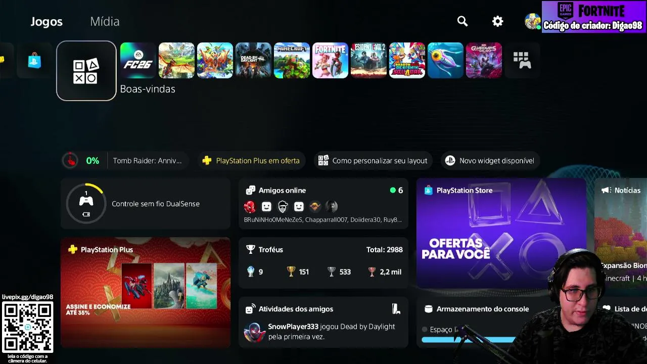Launch the EA FC26 game tile
Screen dimensions: 647x364
coord(138,61)
